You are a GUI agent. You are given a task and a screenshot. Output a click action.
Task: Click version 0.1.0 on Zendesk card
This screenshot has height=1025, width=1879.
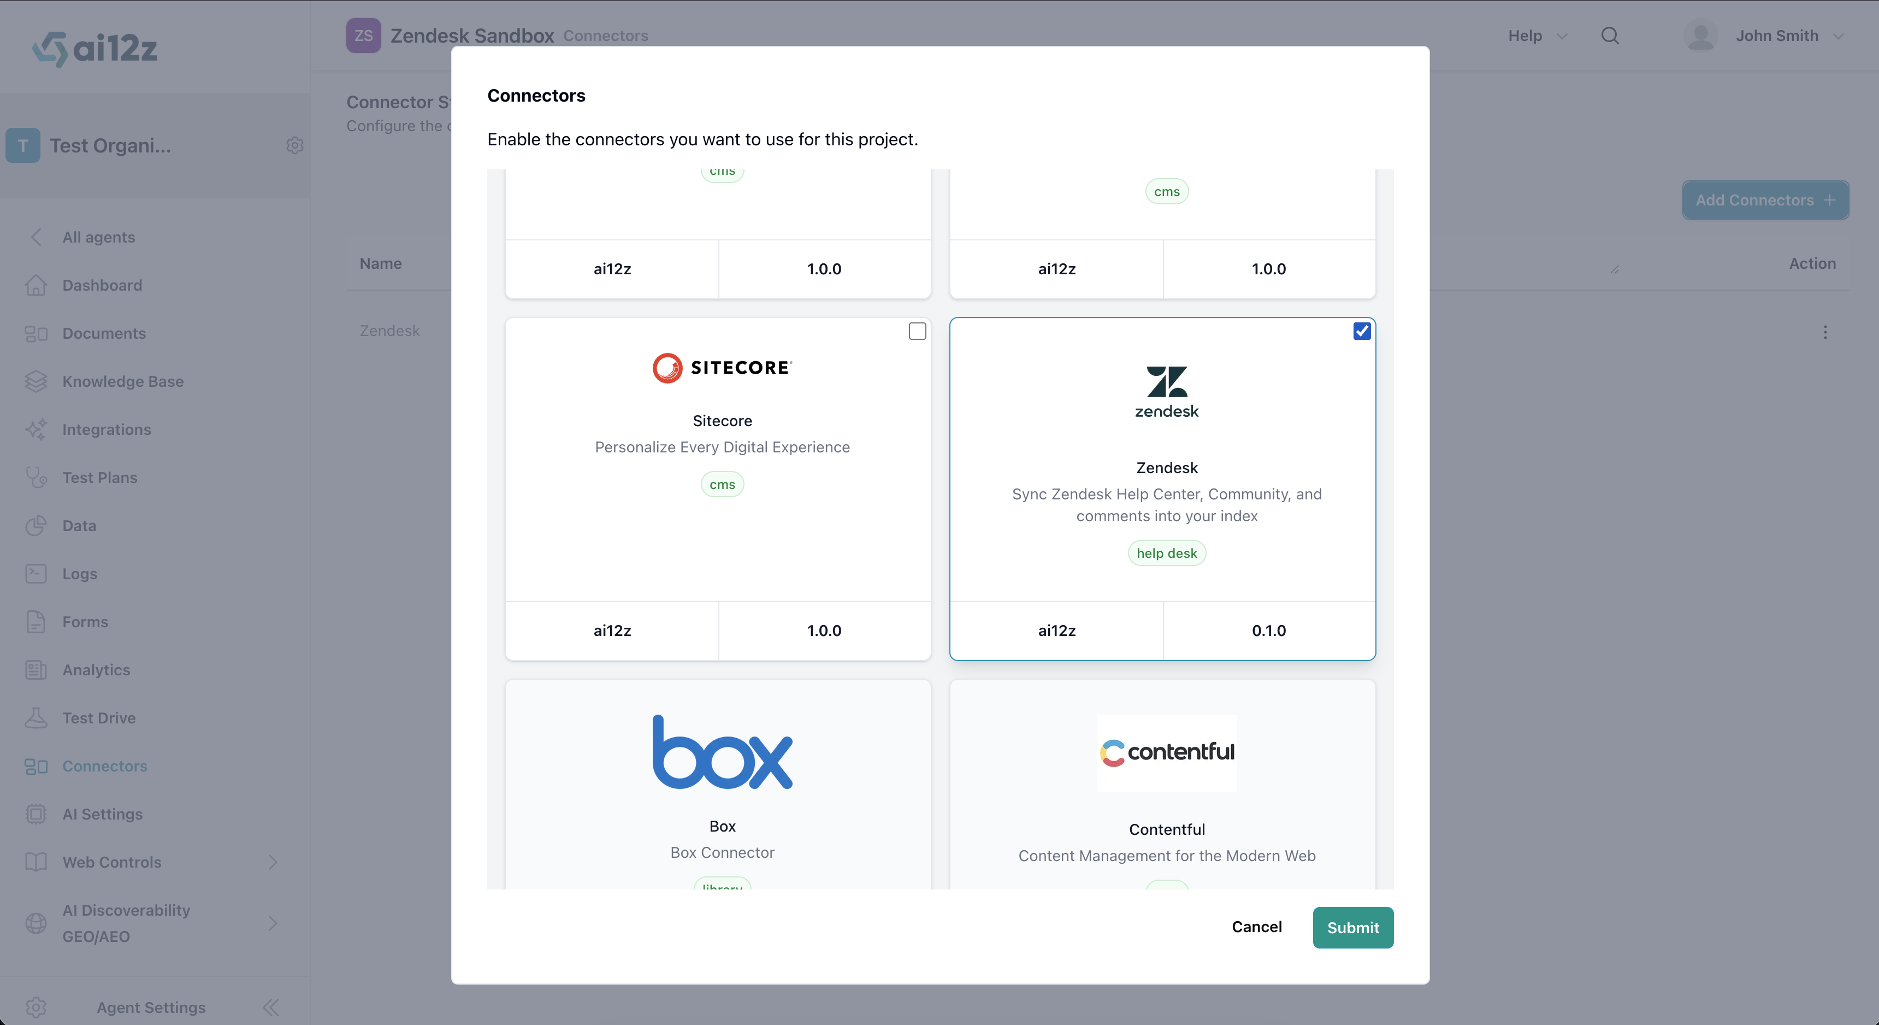coord(1268,631)
